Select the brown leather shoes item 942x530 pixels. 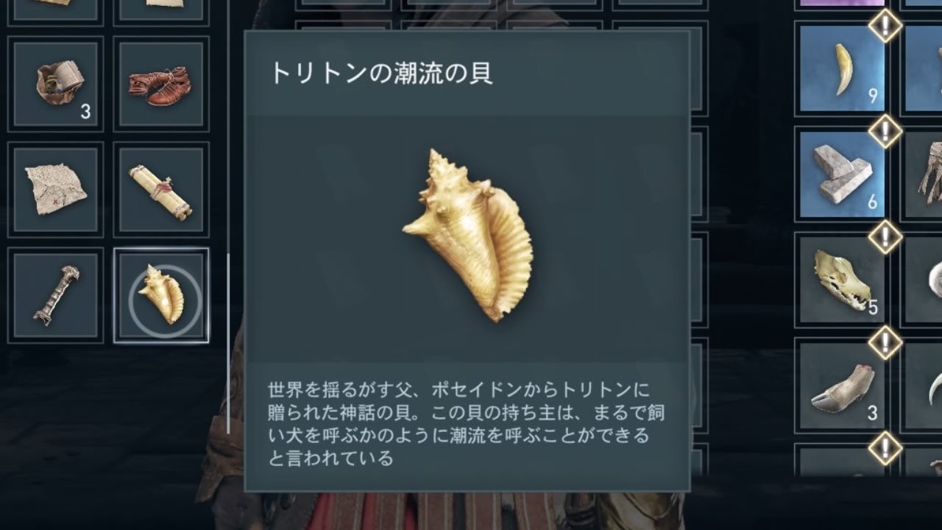pyautogui.click(x=161, y=84)
